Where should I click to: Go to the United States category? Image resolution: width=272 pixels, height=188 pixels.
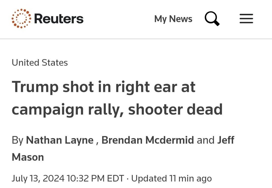click(40, 63)
